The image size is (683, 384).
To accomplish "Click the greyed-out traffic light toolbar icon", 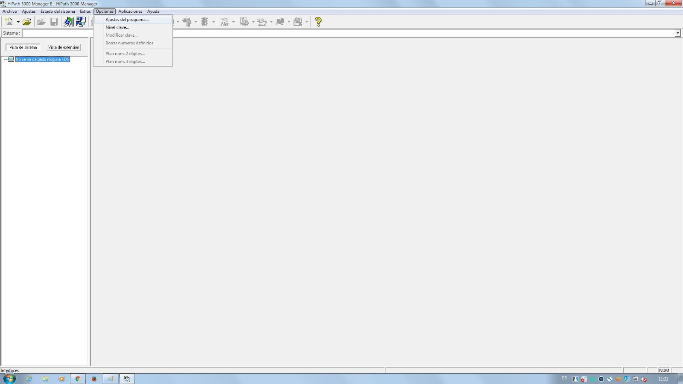I will click(x=205, y=21).
